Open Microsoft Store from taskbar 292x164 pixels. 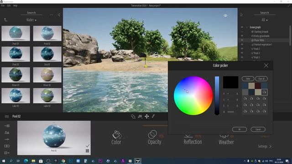[41, 161]
